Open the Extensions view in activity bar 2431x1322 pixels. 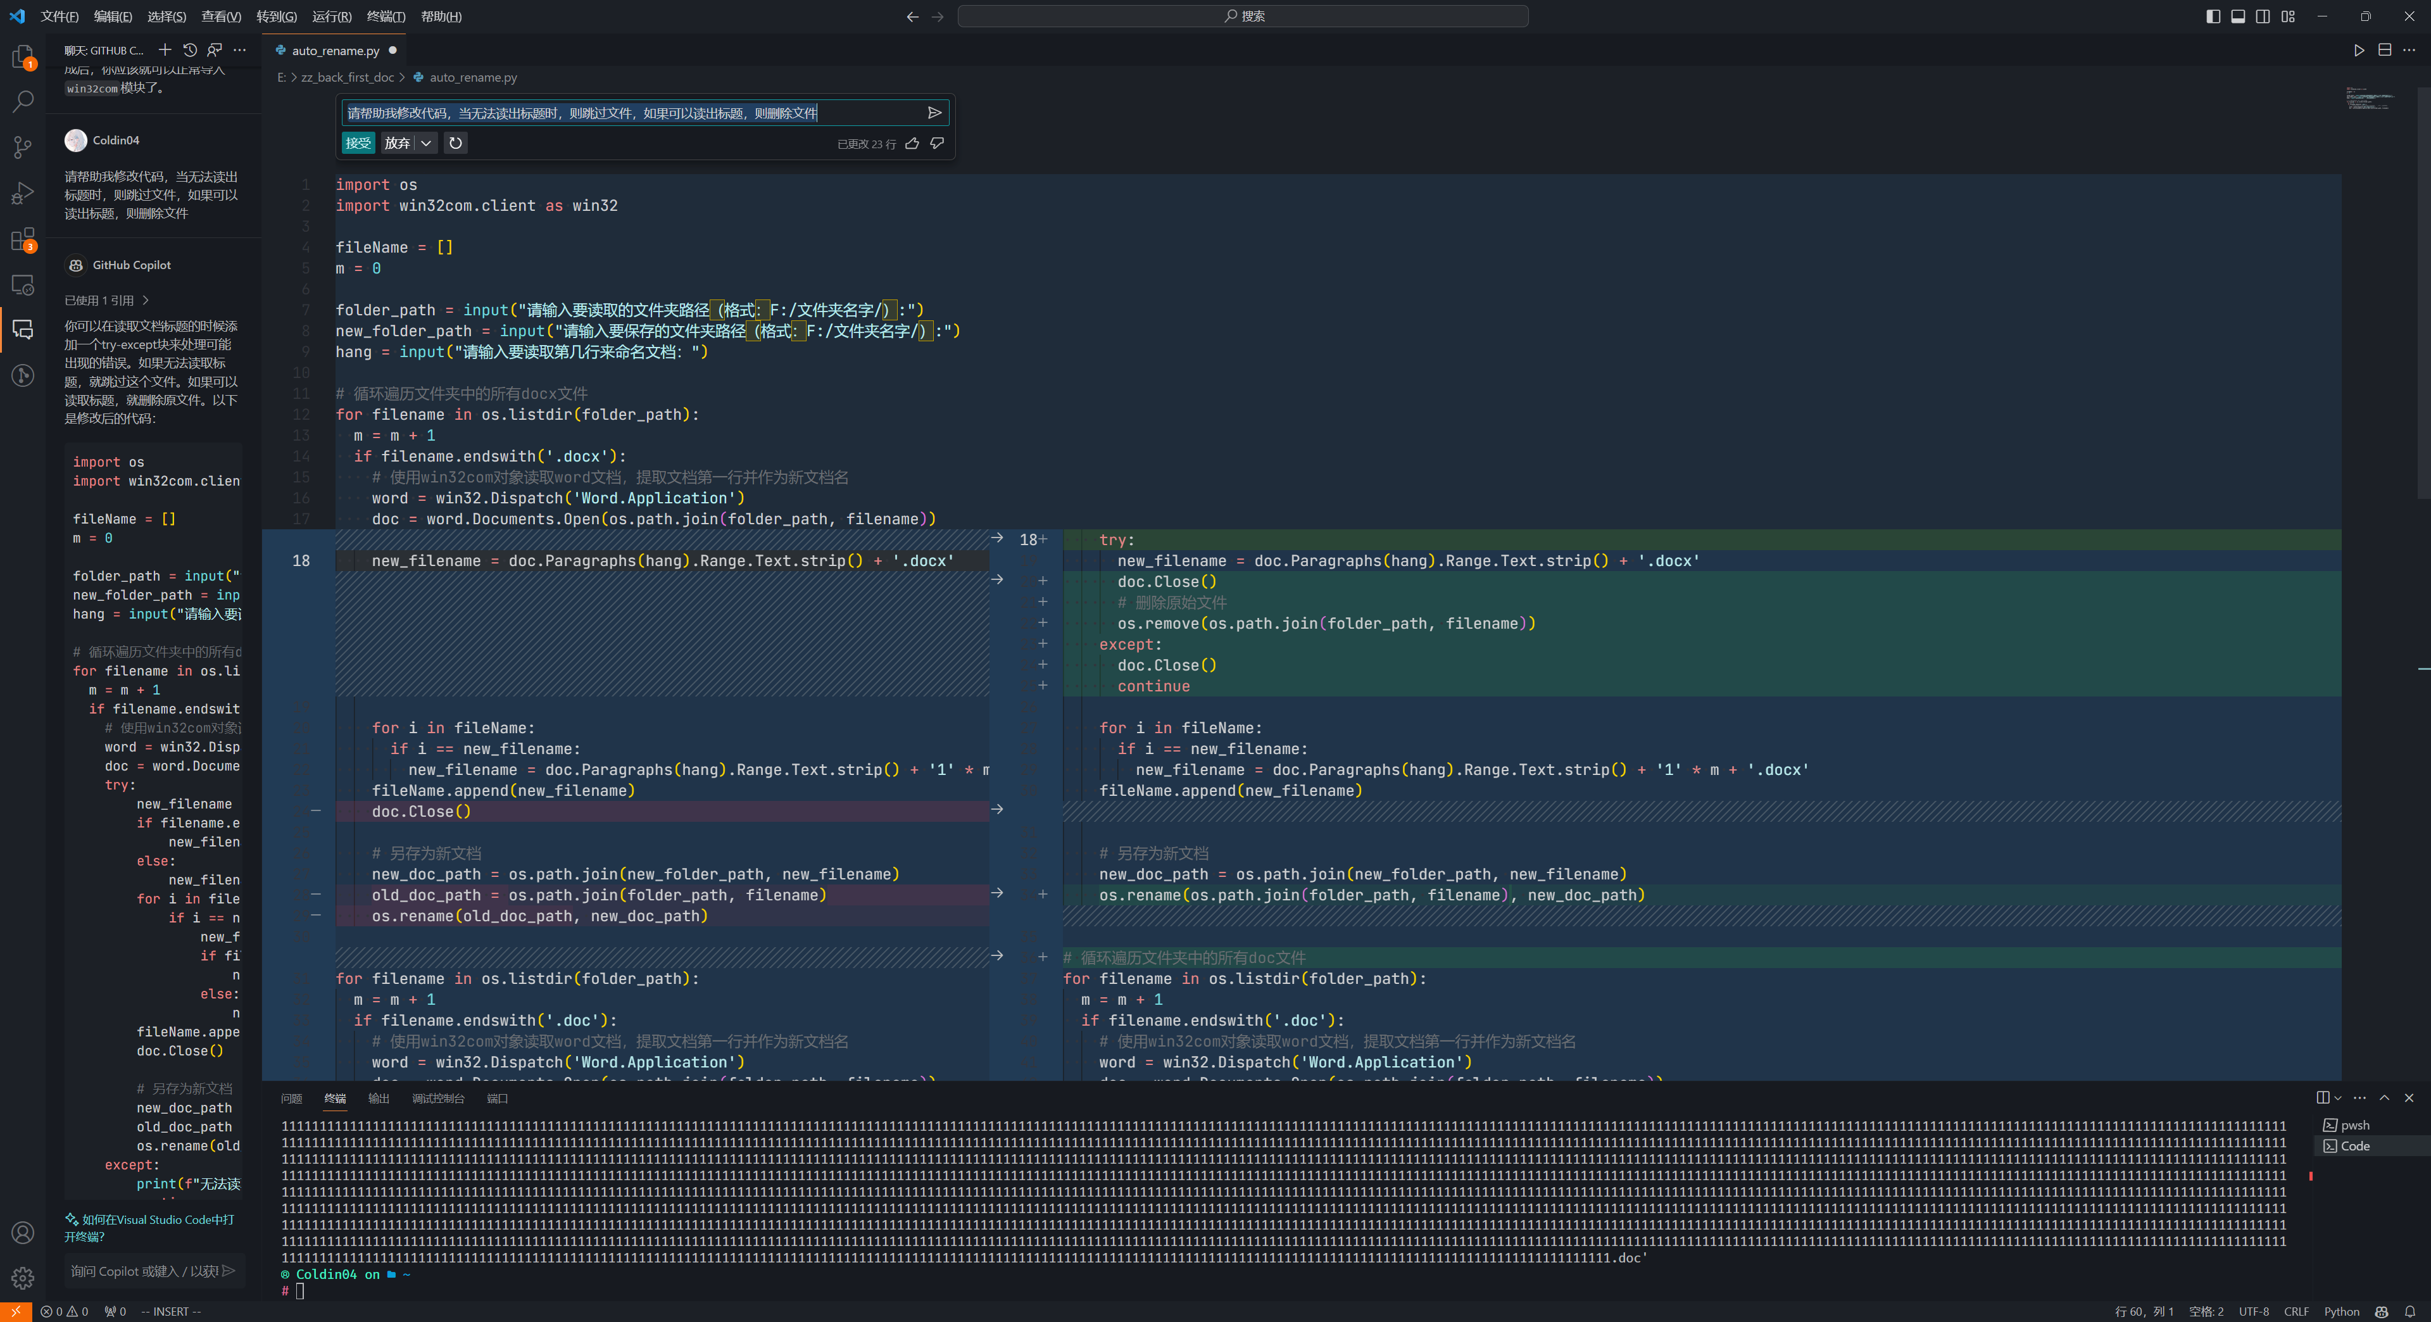click(x=23, y=239)
